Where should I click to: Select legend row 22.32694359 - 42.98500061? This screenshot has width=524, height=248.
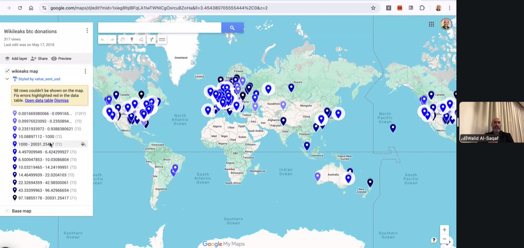tap(49, 183)
